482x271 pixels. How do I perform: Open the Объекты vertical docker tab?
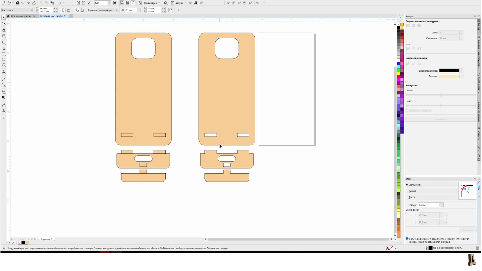[479, 134]
